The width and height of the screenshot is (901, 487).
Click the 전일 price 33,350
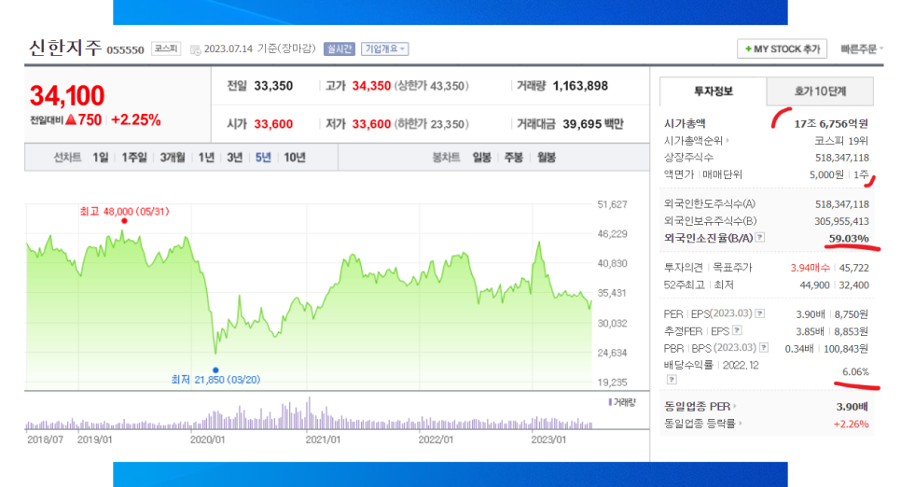click(x=273, y=86)
